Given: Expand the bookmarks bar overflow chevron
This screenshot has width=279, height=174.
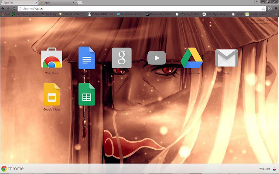Looking at the screenshot, I should 276,14.
